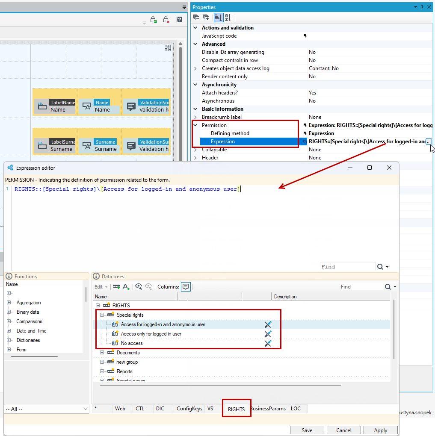Click the help question-mark icon in designer toolbar
This screenshot has height=436, width=435.
pyautogui.click(x=179, y=20)
